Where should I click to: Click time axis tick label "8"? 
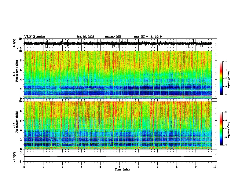[177, 167]
